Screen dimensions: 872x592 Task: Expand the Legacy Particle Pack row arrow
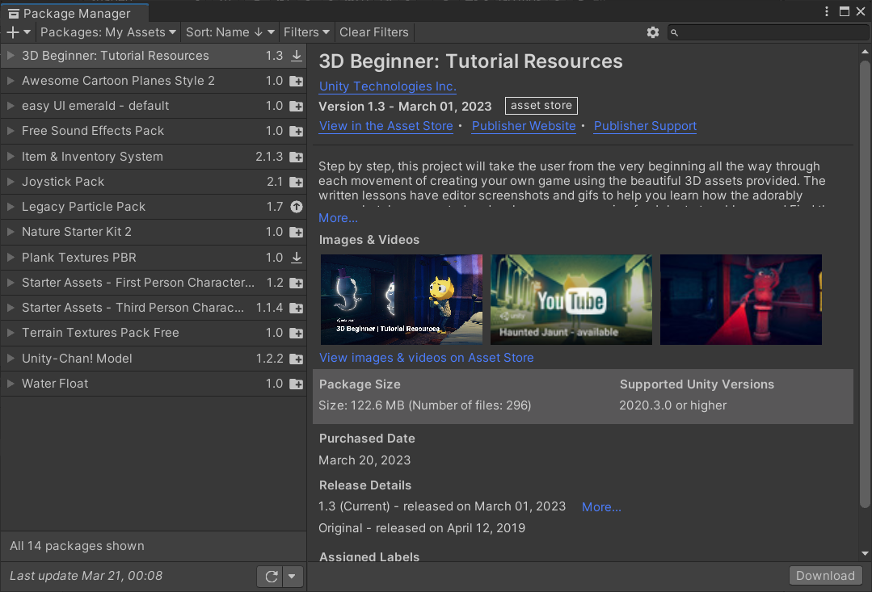click(x=11, y=207)
